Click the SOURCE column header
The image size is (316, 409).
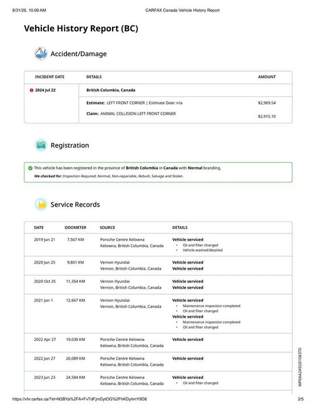[107, 228]
